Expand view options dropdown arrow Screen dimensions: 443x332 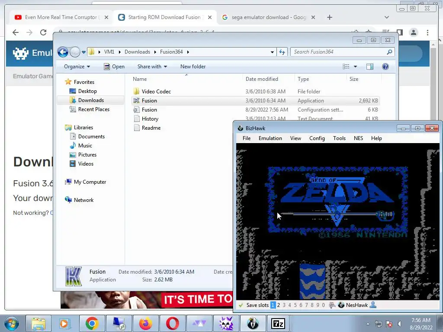356,67
